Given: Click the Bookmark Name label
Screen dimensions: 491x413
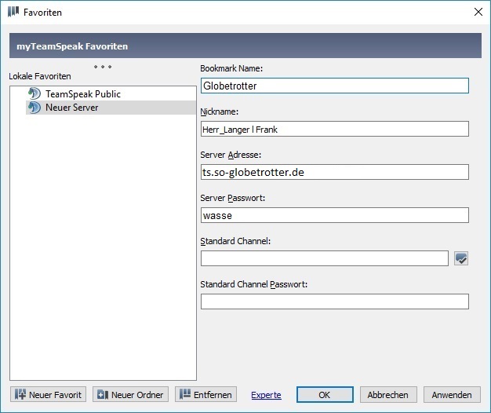Looking at the screenshot, I should click(231, 68).
